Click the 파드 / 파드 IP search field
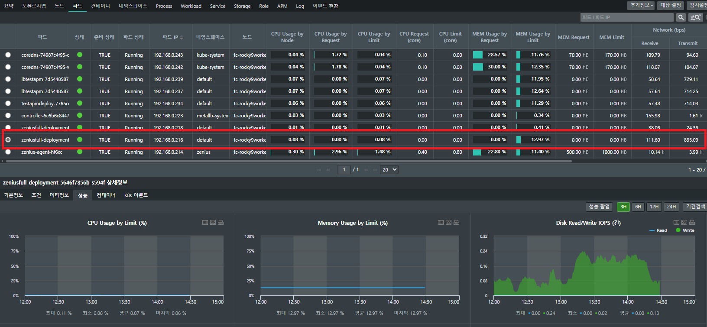The height and width of the screenshot is (327, 707). tap(627, 17)
